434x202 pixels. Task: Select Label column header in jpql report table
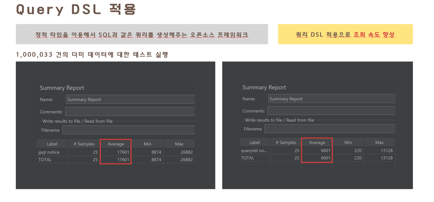52,144
